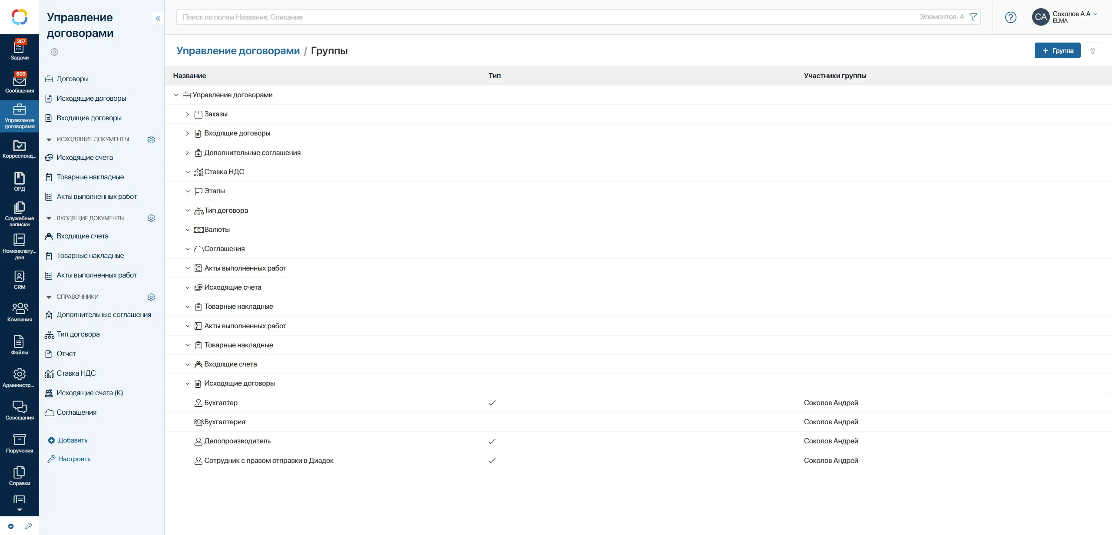Collapse the Ставка НДС tree node

187,172
